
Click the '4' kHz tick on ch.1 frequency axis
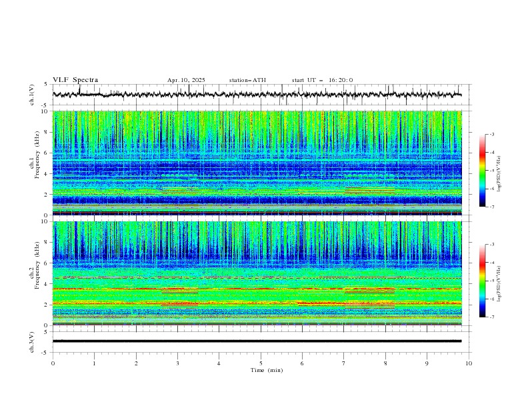pyautogui.click(x=47, y=174)
